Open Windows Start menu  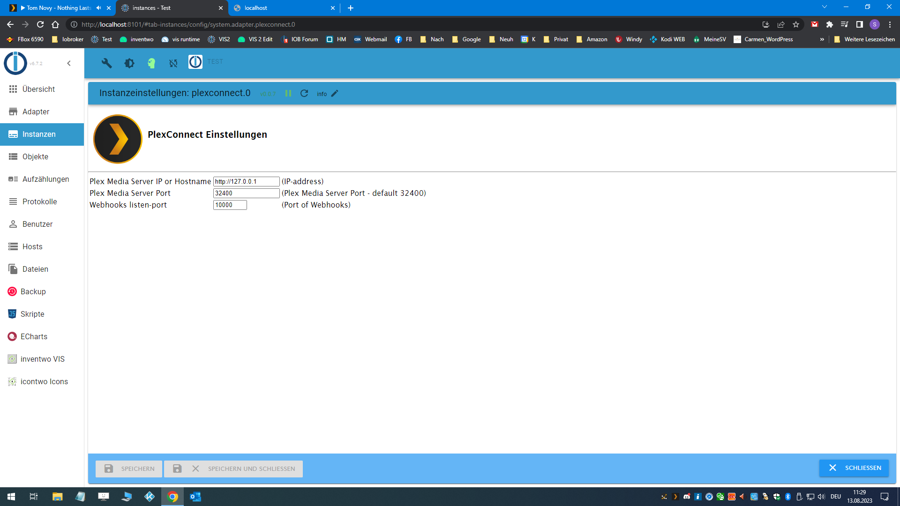tap(11, 497)
